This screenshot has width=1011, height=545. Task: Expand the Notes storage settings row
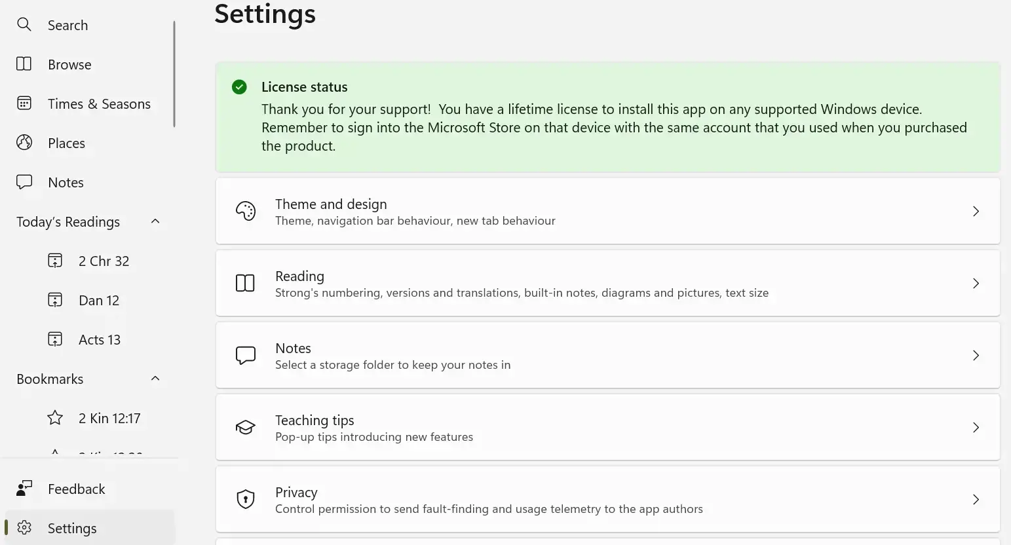coord(976,355)
